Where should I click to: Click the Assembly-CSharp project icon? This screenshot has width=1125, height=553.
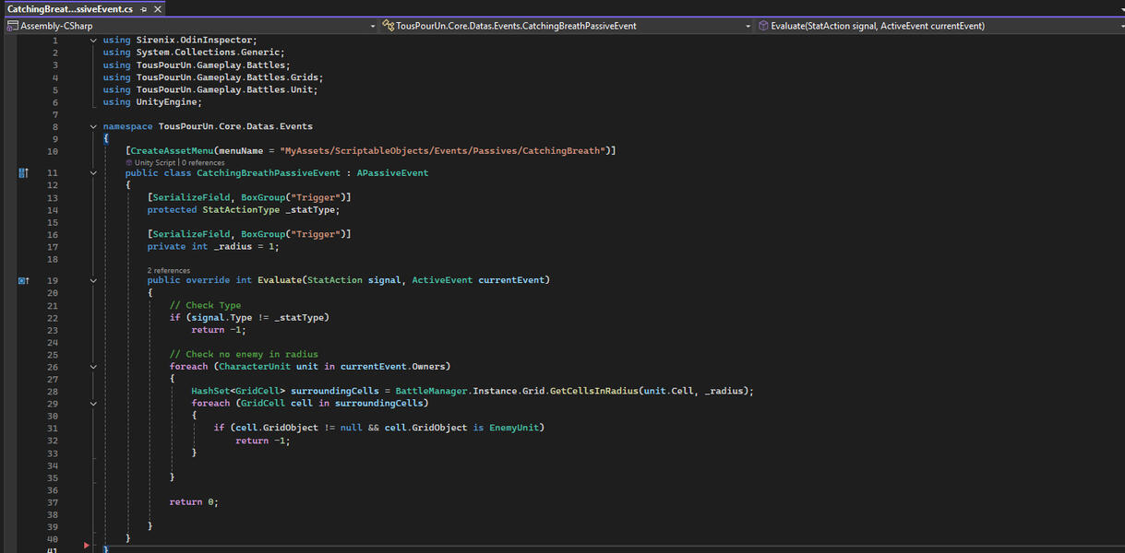pyautogui.click(x=12, y=26)
